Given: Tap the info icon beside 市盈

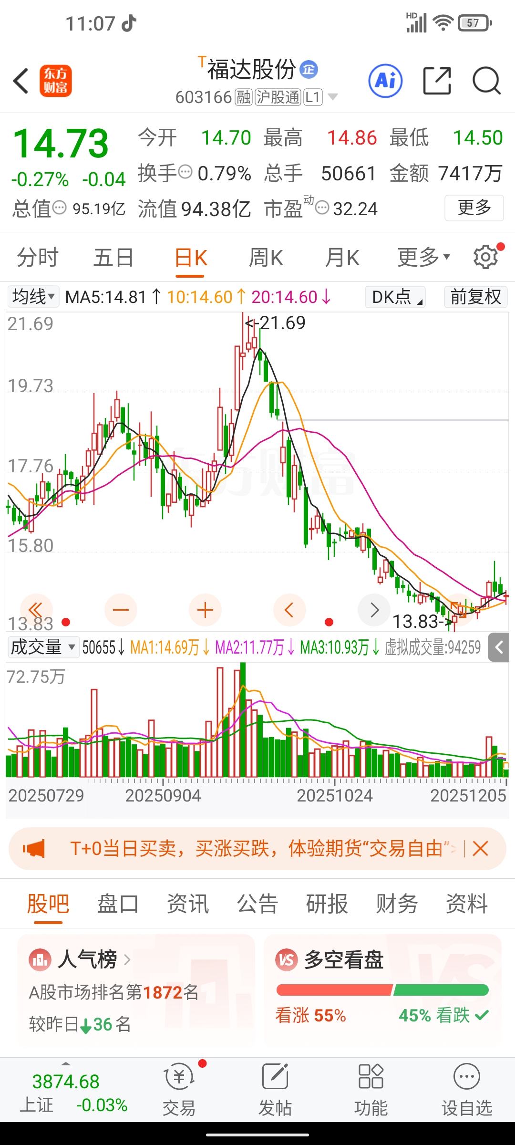Looking at the screenshot, I should point(322,208).
